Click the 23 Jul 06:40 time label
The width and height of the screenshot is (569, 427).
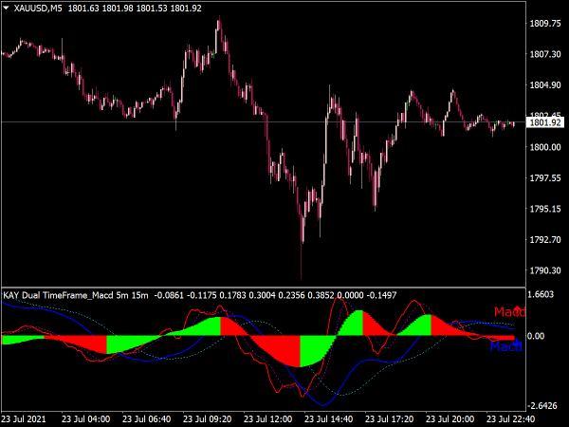pyautogui.click(x=147, y=419)
